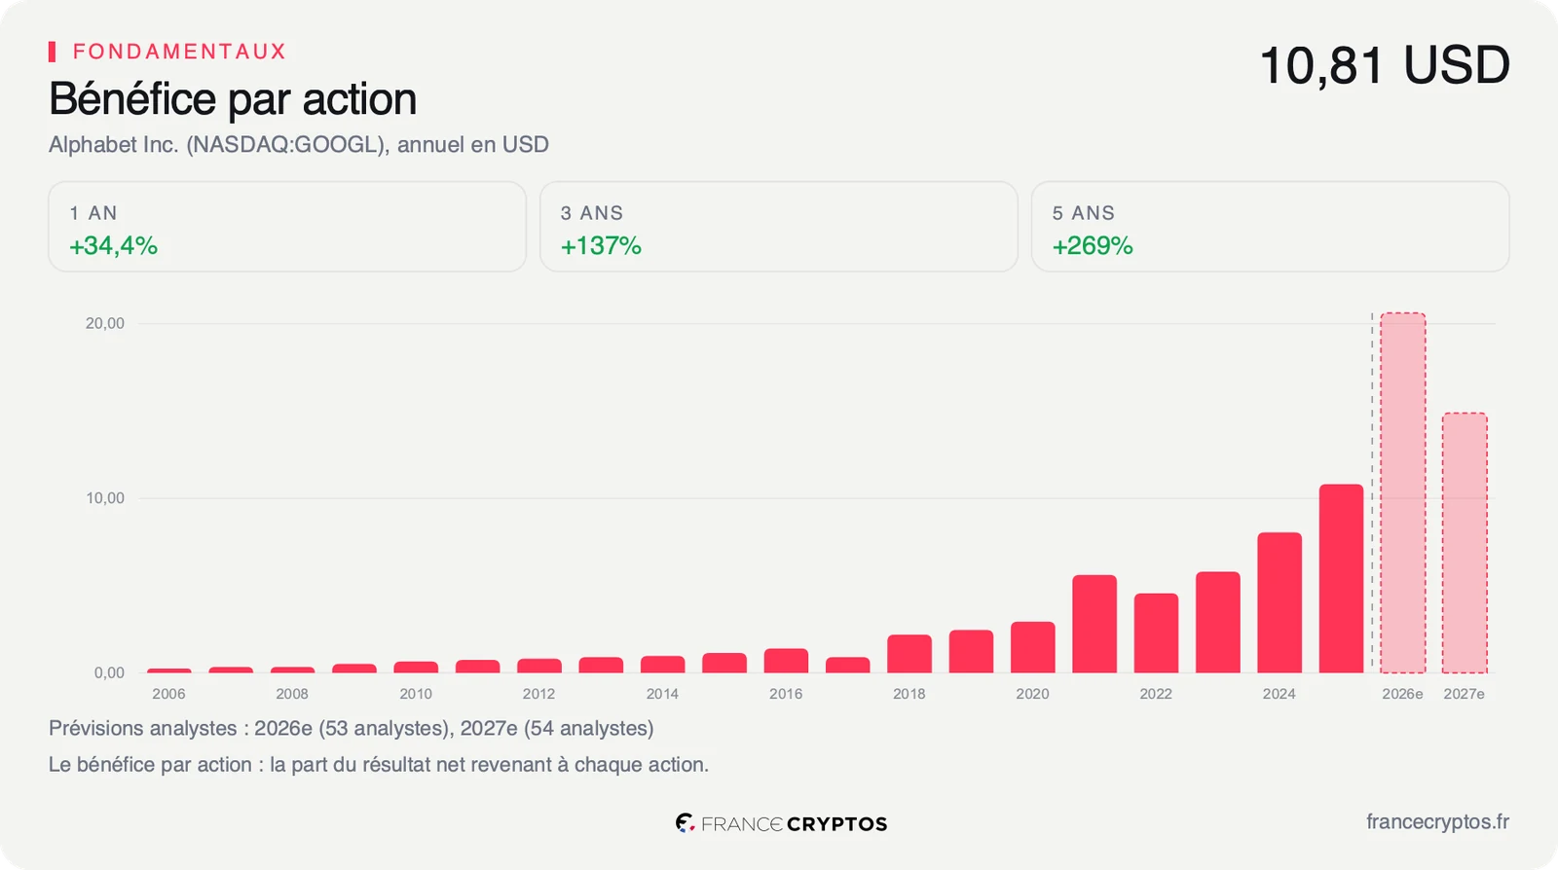Click the FONDAMENTAUX section label

point(179,52)
